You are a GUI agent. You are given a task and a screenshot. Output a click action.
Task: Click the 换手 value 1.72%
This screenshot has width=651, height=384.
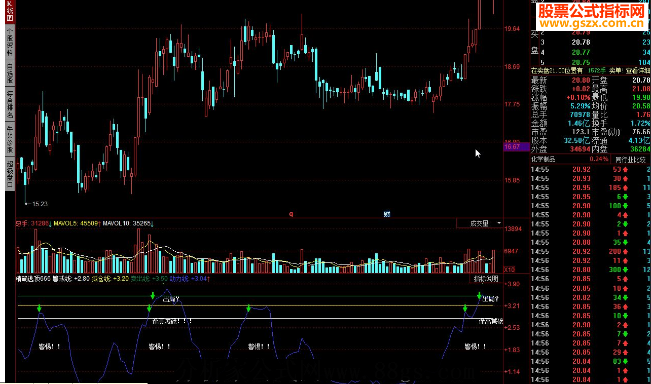coord(640,123)
